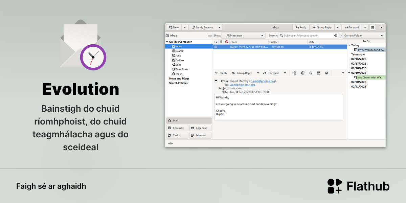Screen dimensions: 406x203
Task: Click Group Reply in the preview toolbar
Action: click(242, 73)
